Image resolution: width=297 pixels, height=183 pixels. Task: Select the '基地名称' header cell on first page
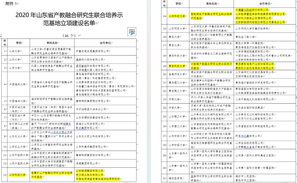coord(52,43)
